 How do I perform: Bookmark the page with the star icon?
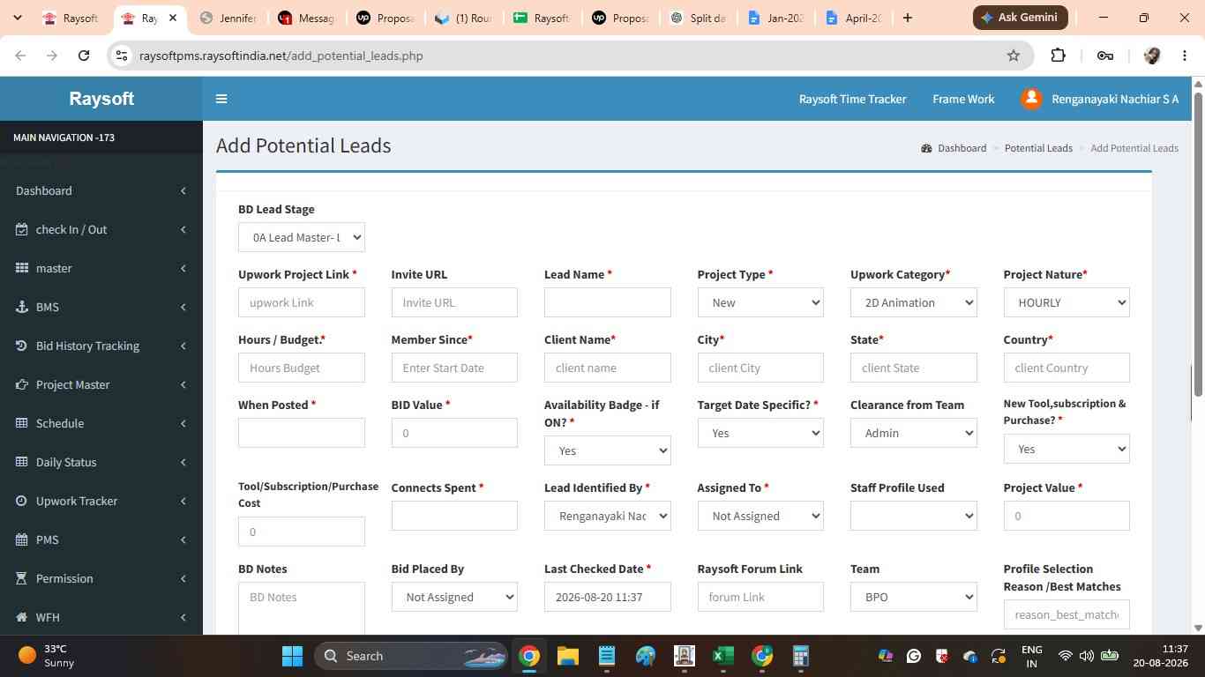[x=1014, y=56]
